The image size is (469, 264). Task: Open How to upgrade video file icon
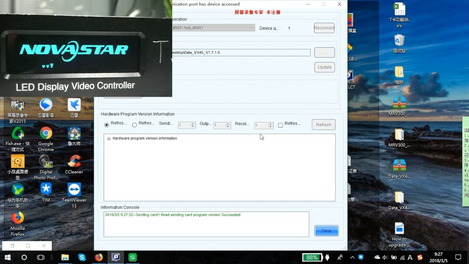pyautogui.click(x=399, y=235)
